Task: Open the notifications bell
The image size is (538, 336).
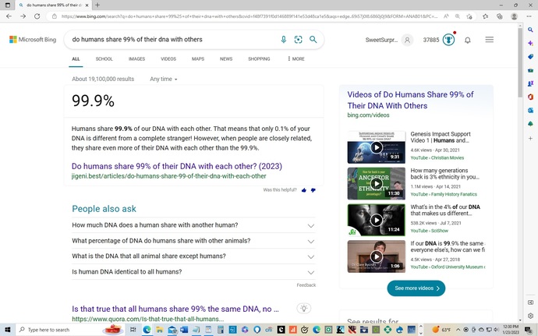Action: point(467,40)
